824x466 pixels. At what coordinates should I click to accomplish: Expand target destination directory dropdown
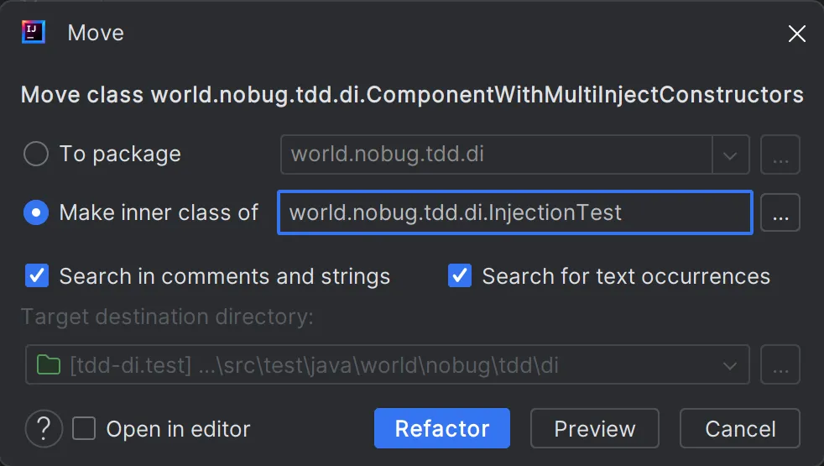(x=730, y=365)
